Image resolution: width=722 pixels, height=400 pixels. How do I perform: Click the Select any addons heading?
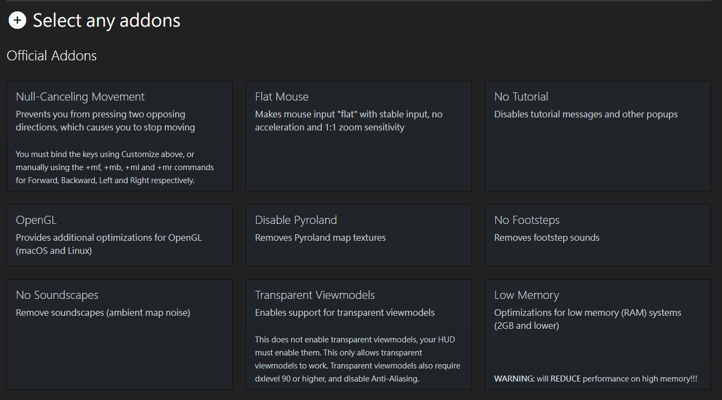tap(107, 21)
